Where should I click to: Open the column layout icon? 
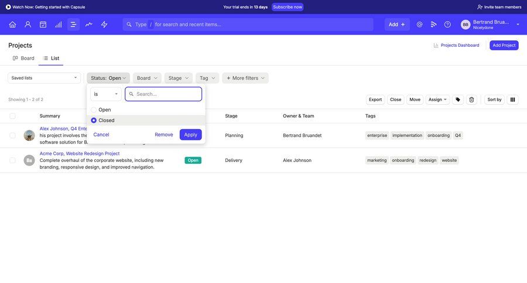click(x=513, y=99)
